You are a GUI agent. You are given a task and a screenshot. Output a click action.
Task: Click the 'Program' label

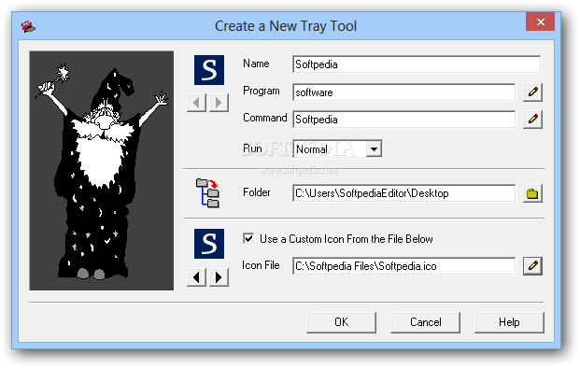pos(262,91)
